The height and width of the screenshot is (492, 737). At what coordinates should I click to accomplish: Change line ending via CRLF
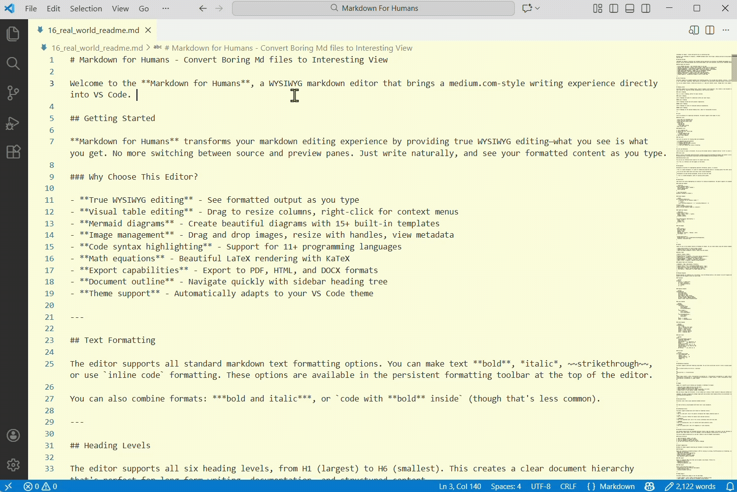tap(568, 486)
